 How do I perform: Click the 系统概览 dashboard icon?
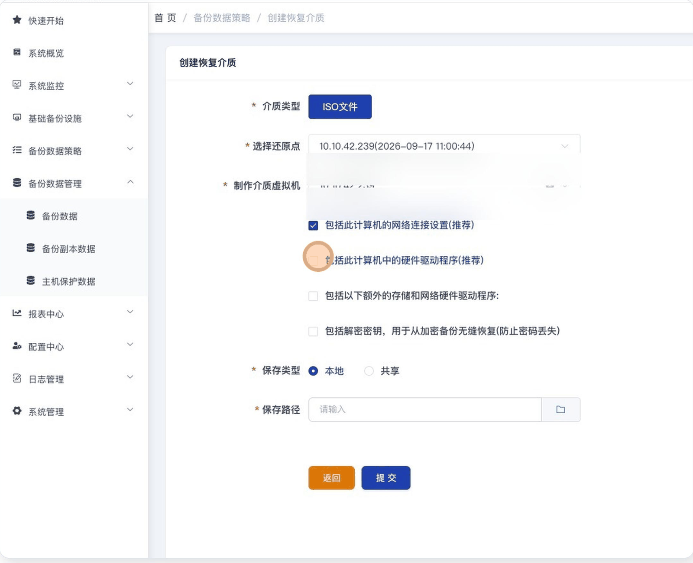(17, 52)
